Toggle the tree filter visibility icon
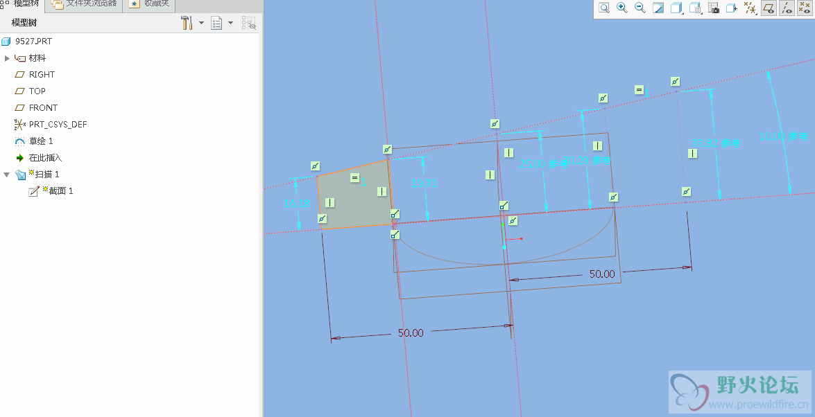Screen dimensions: 815x417 [x=249, y=23]
